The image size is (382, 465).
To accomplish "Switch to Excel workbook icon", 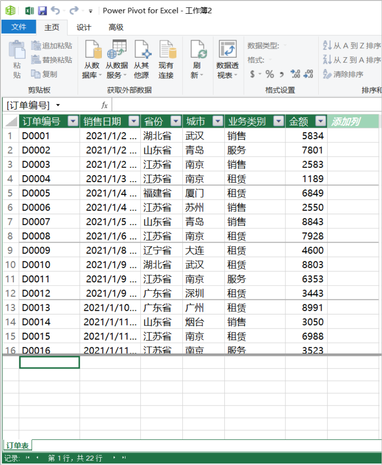I will tap(29, 11).
